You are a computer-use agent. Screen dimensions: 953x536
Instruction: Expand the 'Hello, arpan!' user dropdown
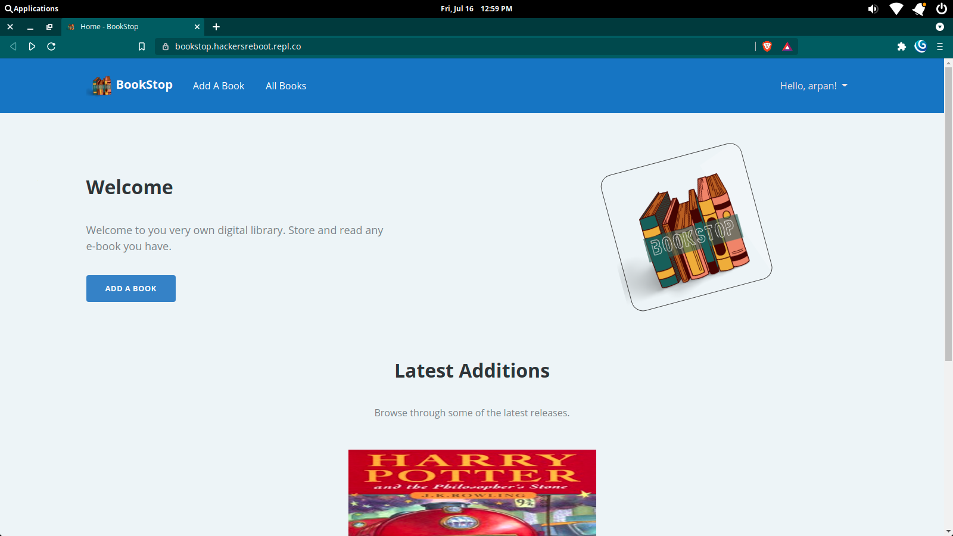click(813, 86)
